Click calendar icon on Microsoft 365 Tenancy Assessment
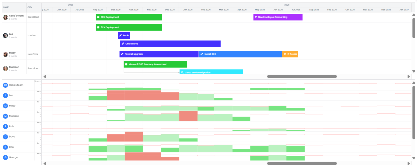The width and height of the screenshot is (417, 165). coord(126,64)
